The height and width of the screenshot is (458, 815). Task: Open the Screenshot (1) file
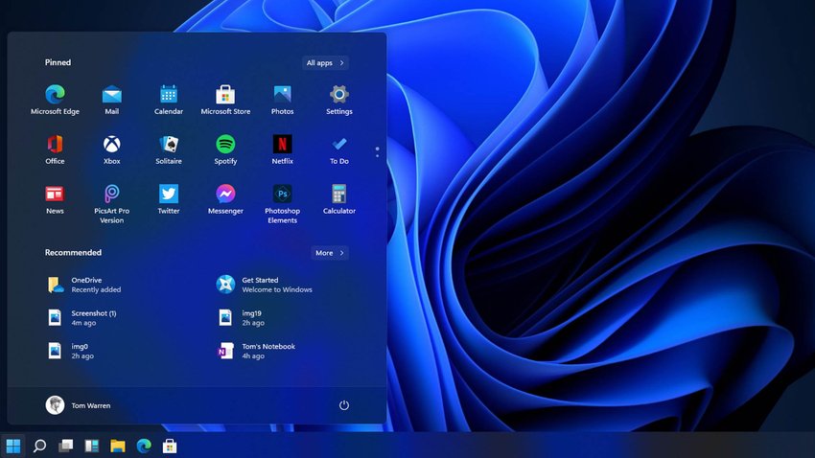(x=82, y=318)
